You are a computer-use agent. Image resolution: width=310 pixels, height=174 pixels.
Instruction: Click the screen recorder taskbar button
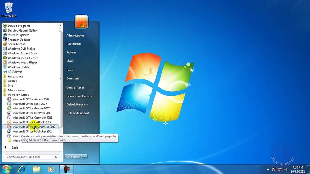click(67, 169)
